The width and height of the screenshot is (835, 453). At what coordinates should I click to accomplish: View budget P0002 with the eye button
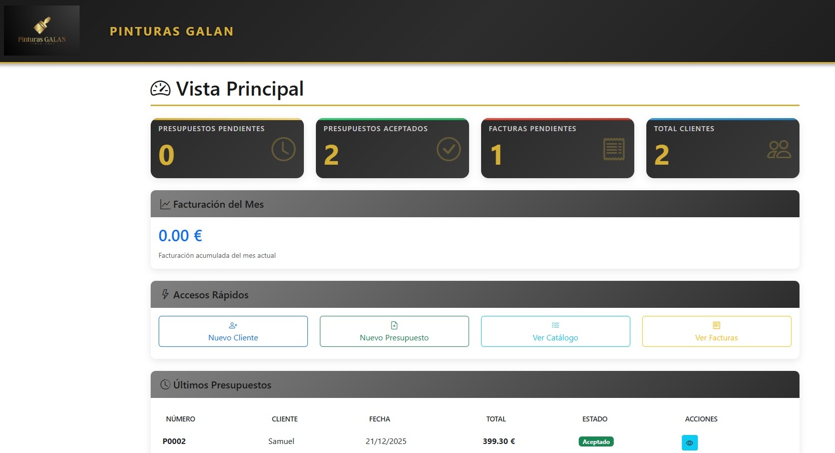689,442
